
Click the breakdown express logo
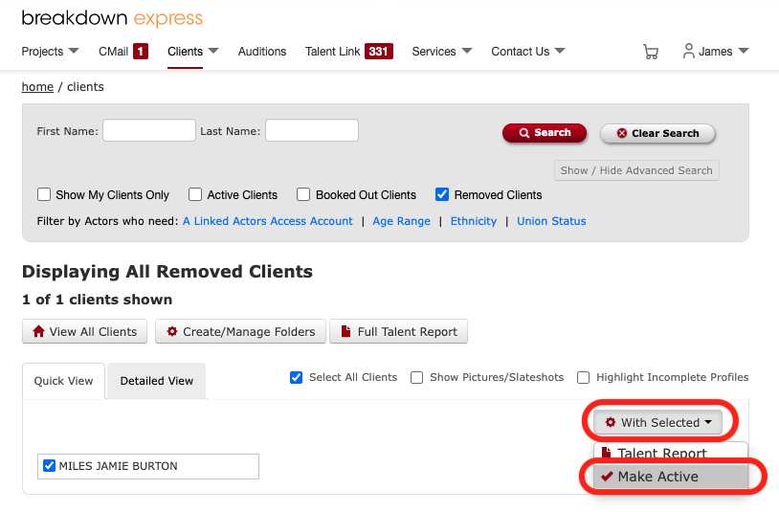click(x=112, y=18)
